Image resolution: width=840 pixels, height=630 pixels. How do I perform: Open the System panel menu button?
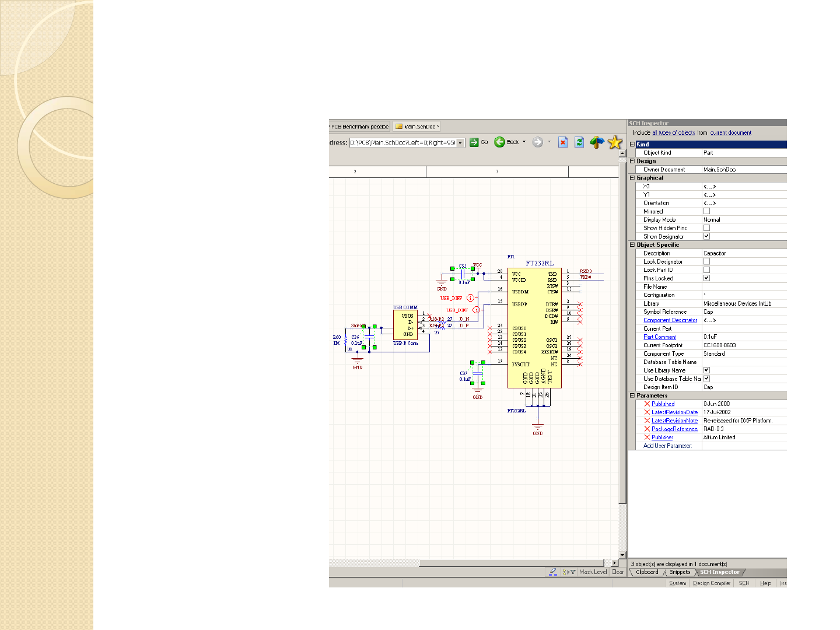coord(677,583)
